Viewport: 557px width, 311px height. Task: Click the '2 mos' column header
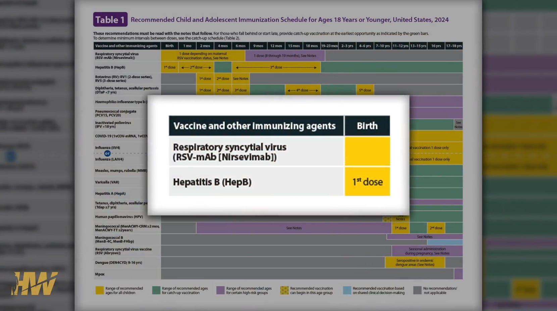point(205,46)
